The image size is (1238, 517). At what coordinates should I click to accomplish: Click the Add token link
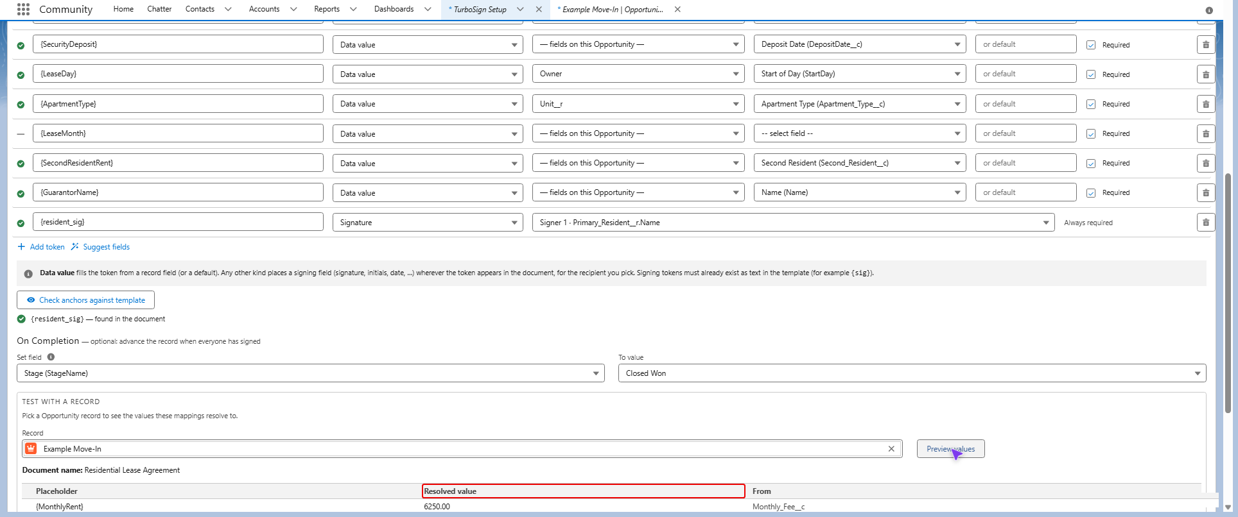(47, 247)
